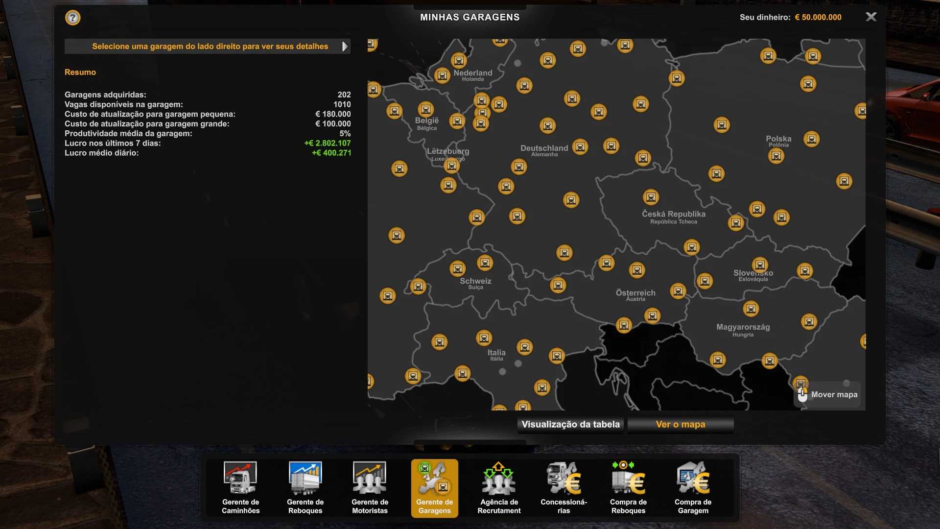Switch to Ver o mapa view
The height and width of the screenshot is (529, 940).
click(x=681, y=425)
